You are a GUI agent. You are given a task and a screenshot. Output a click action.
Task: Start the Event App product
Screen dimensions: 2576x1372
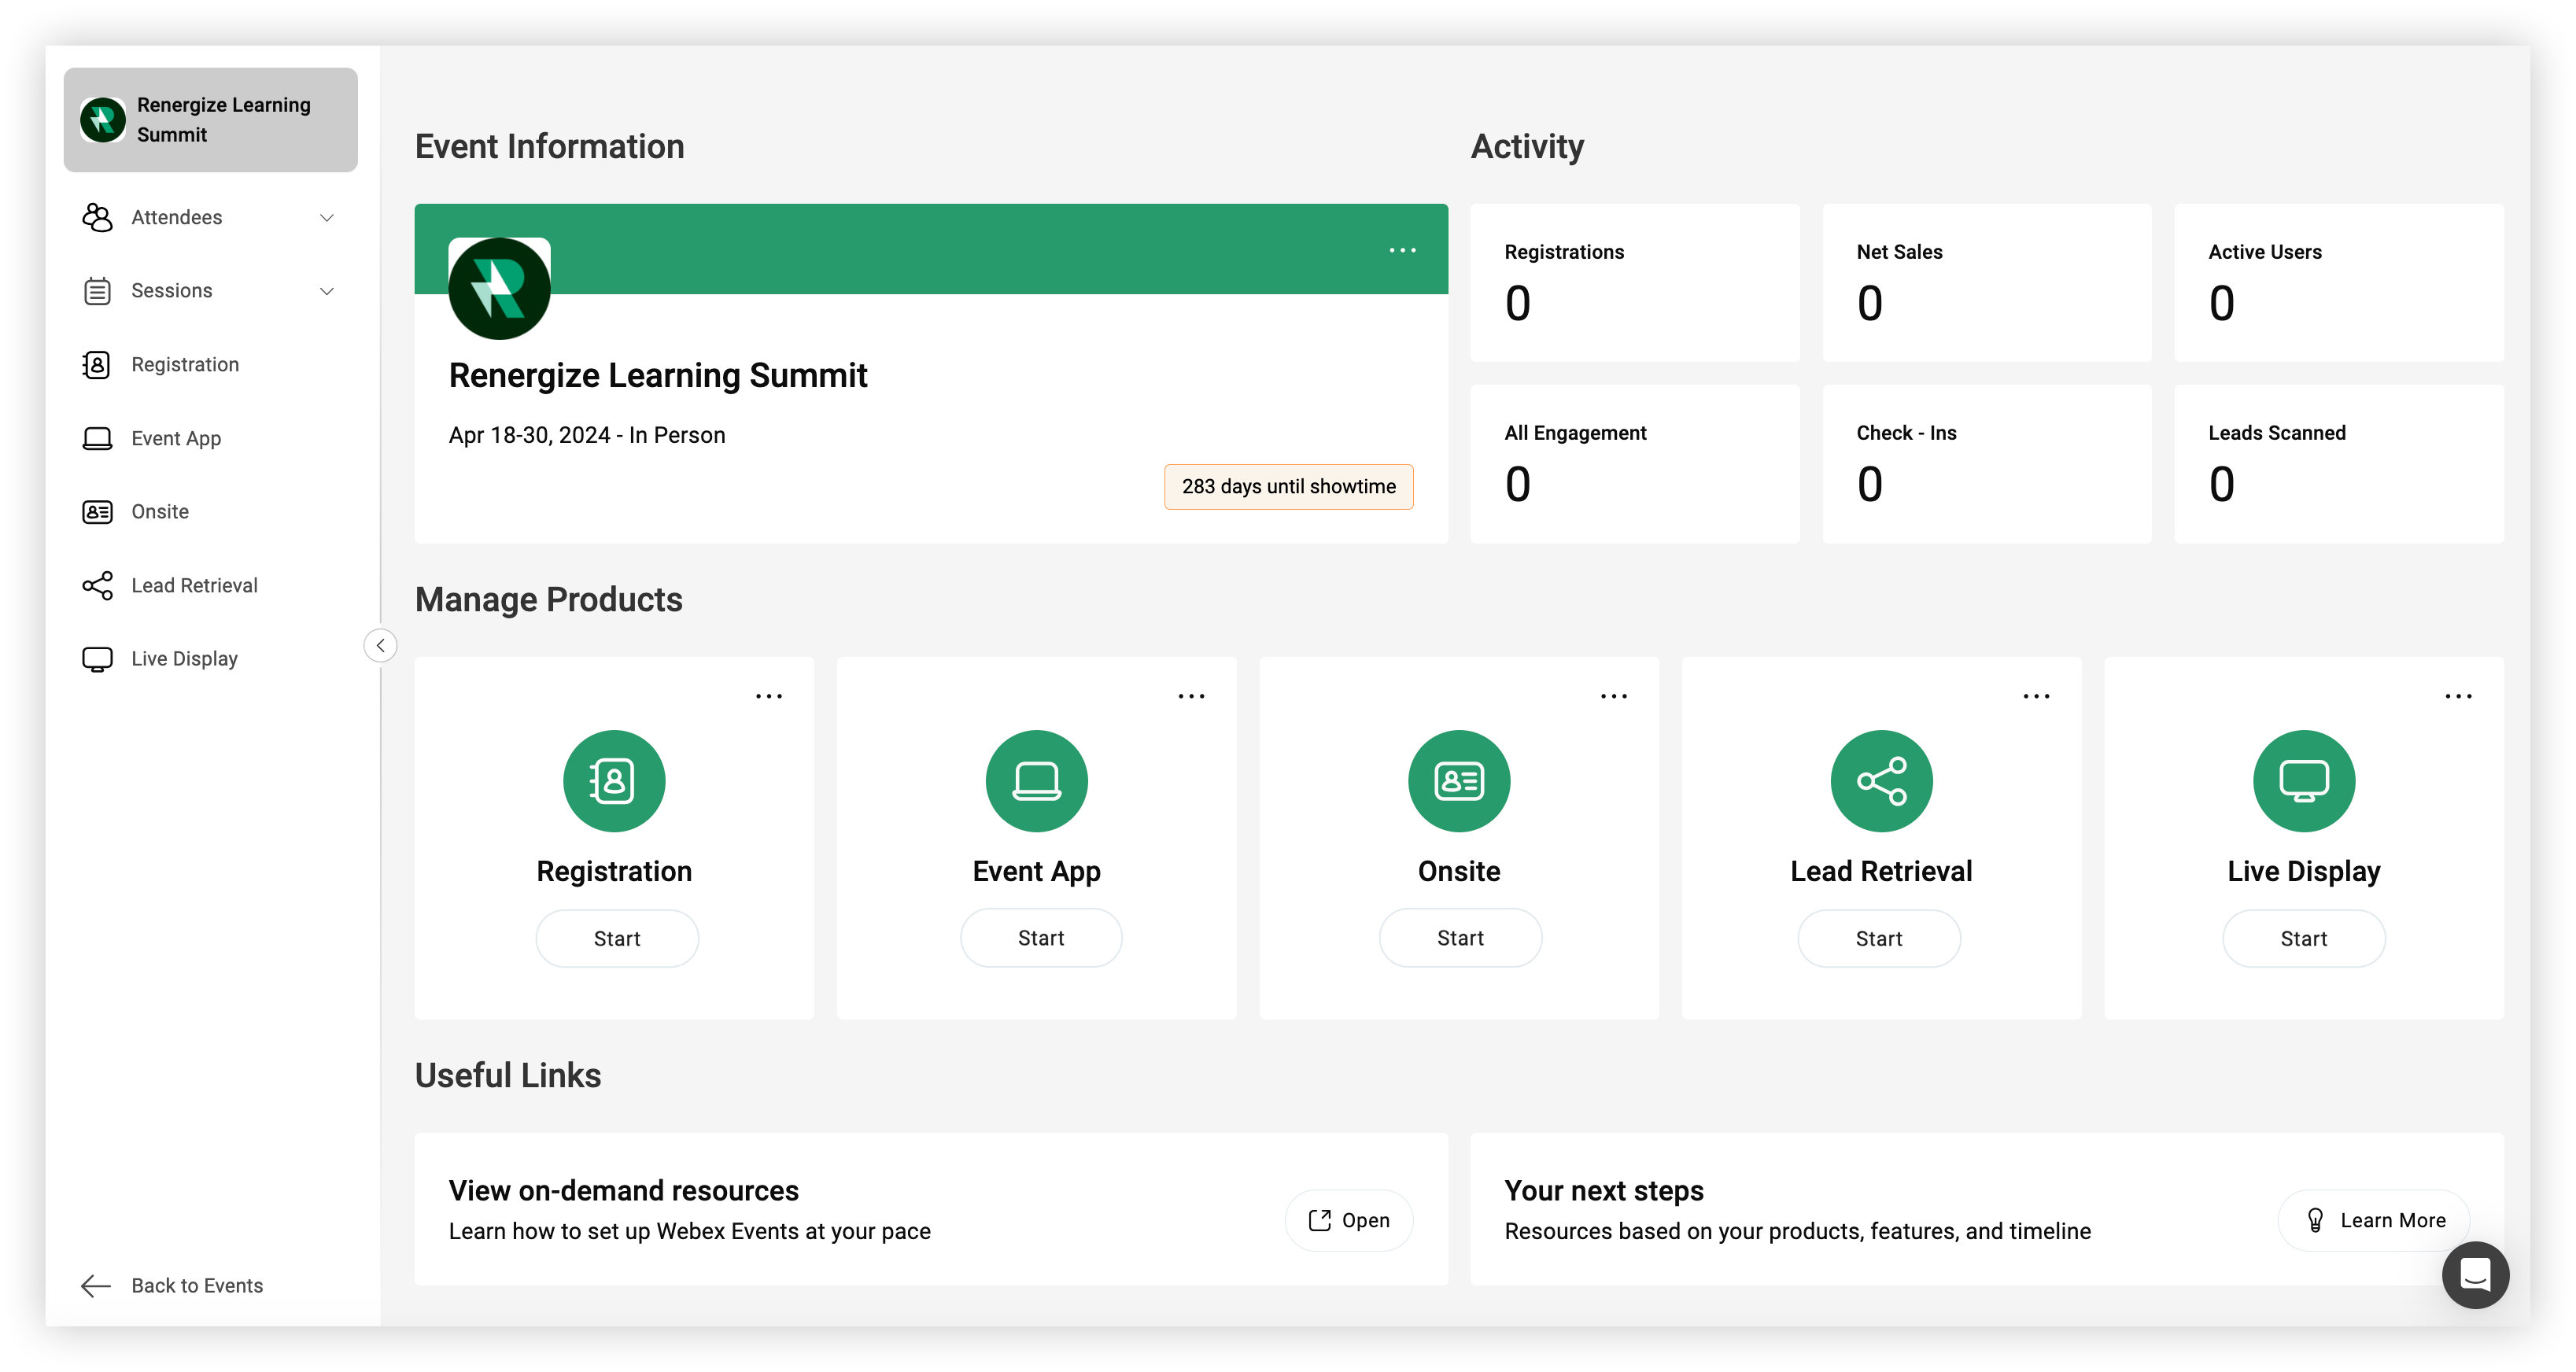[1041, 938]
